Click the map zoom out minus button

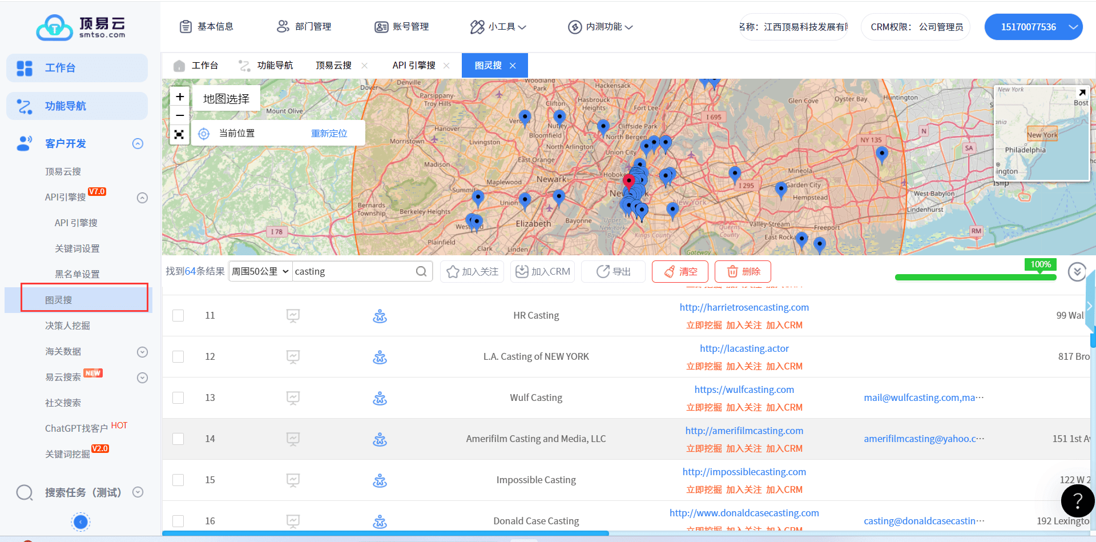point(180,115)
